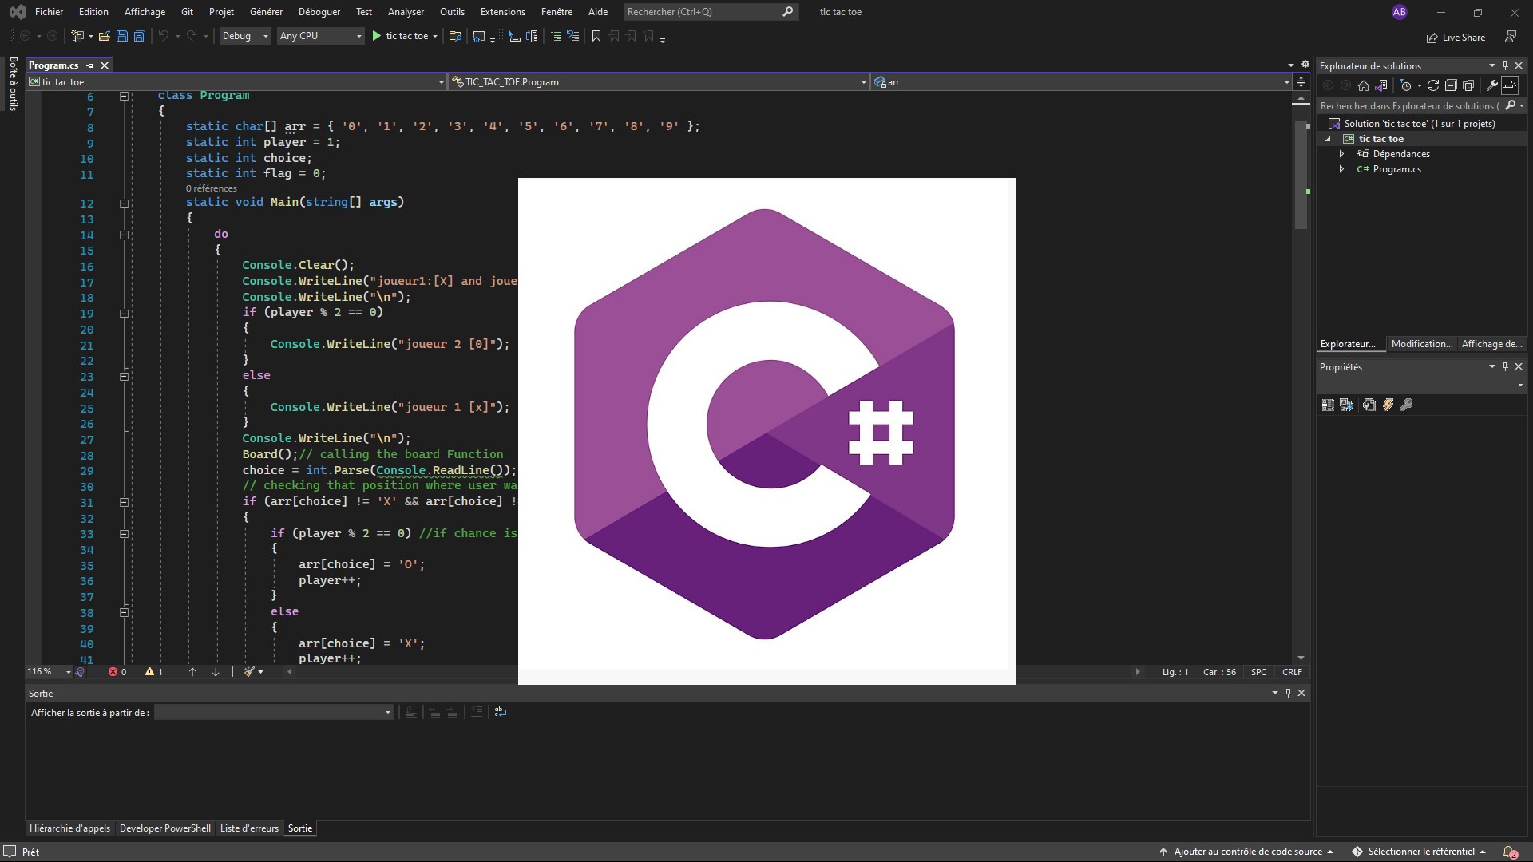Open the Déboguer menu
The width and height of the screenshot is (1533, 862).
(319, 12)
